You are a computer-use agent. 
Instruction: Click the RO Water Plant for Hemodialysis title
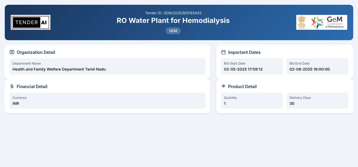point(173,20)
